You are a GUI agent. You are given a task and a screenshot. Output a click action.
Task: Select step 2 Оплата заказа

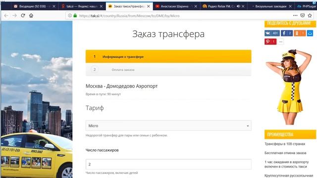(168, 69)
